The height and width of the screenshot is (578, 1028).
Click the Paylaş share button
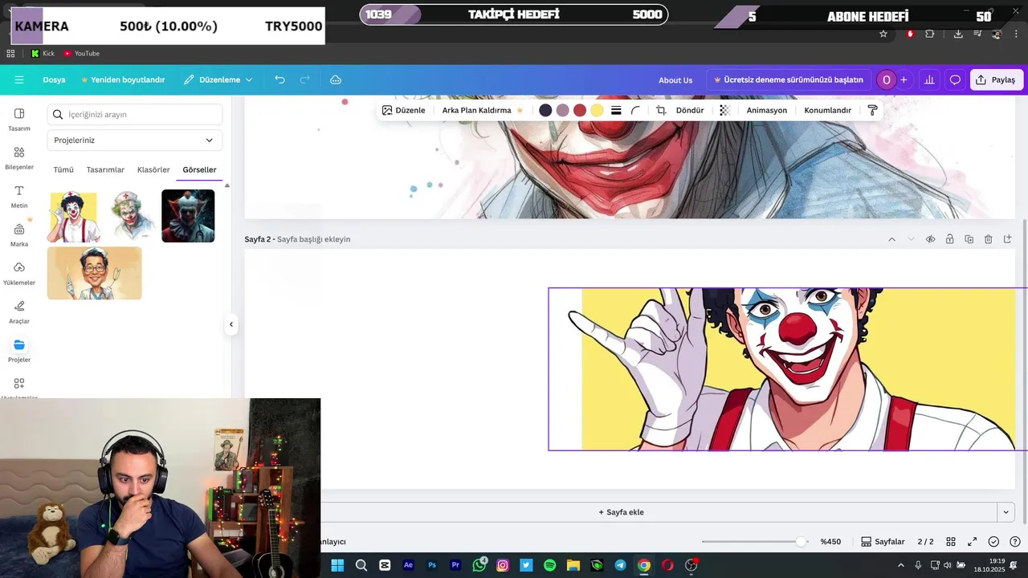997,79
